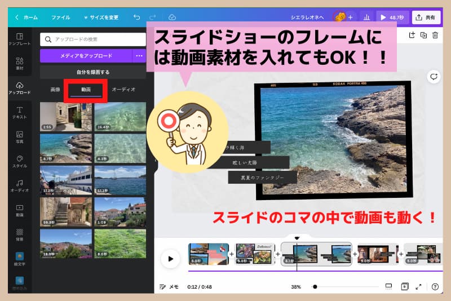Select the 17.2秒 ferry boat video
This screenshot has height=301, width=451.
[66, 180]
